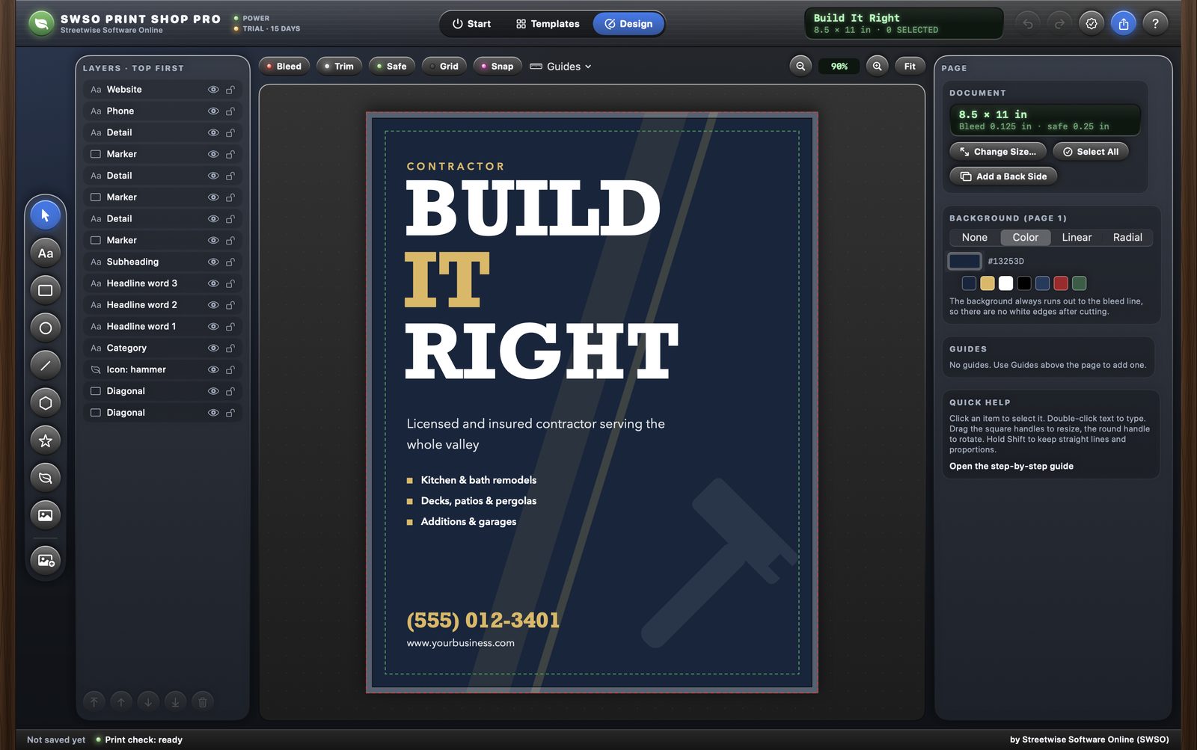Screen dimensions: 1197x750
Task: Toggle Snap on the canvas toolbar
Action: (497, 66)
